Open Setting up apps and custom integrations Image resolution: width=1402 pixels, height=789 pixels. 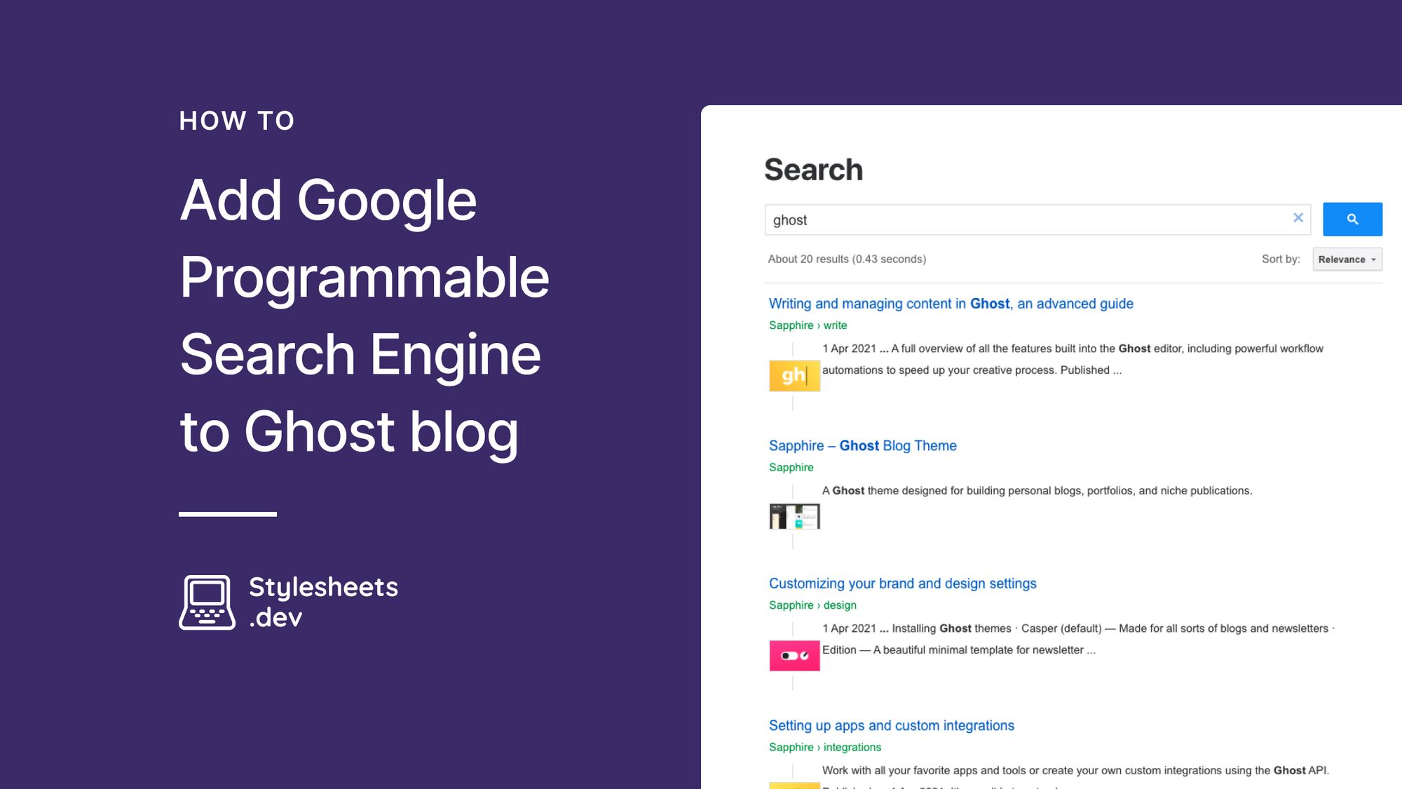point(891,726)
